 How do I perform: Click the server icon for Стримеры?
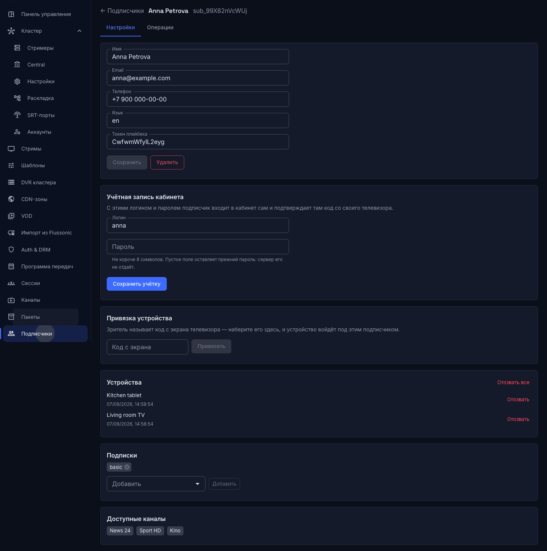pos(17,48)
